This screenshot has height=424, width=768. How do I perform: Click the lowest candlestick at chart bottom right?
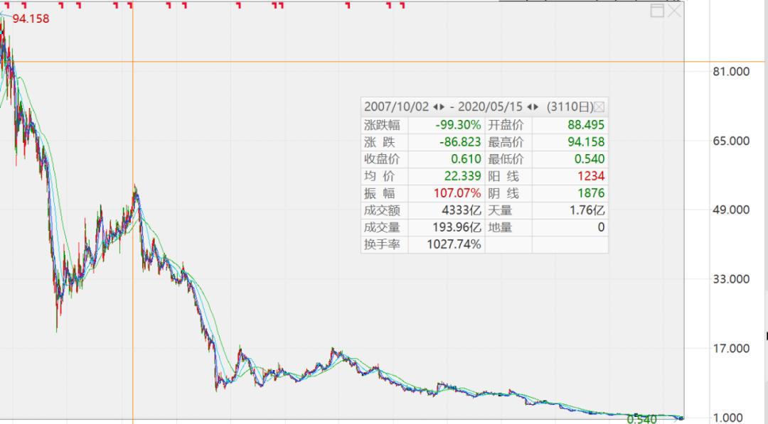pos(681,418)
